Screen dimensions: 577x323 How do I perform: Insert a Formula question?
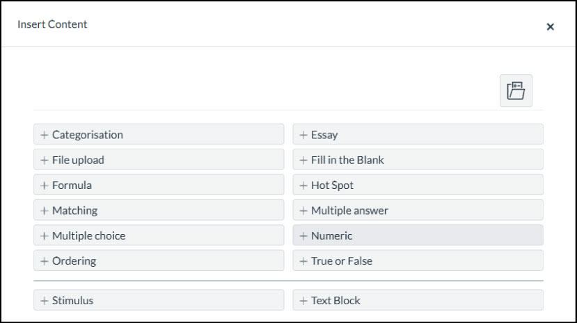159,185
